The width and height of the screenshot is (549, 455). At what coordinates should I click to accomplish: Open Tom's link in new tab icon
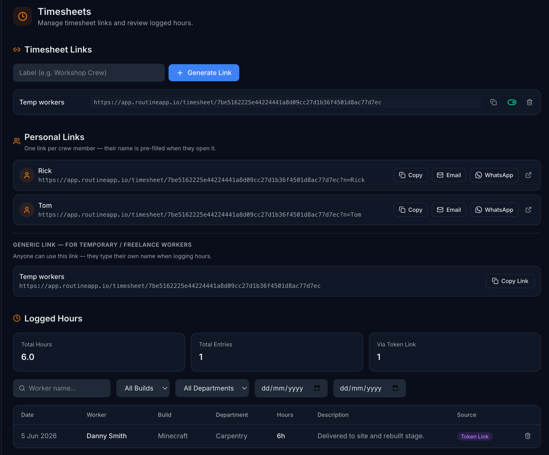tap(528, 210)
